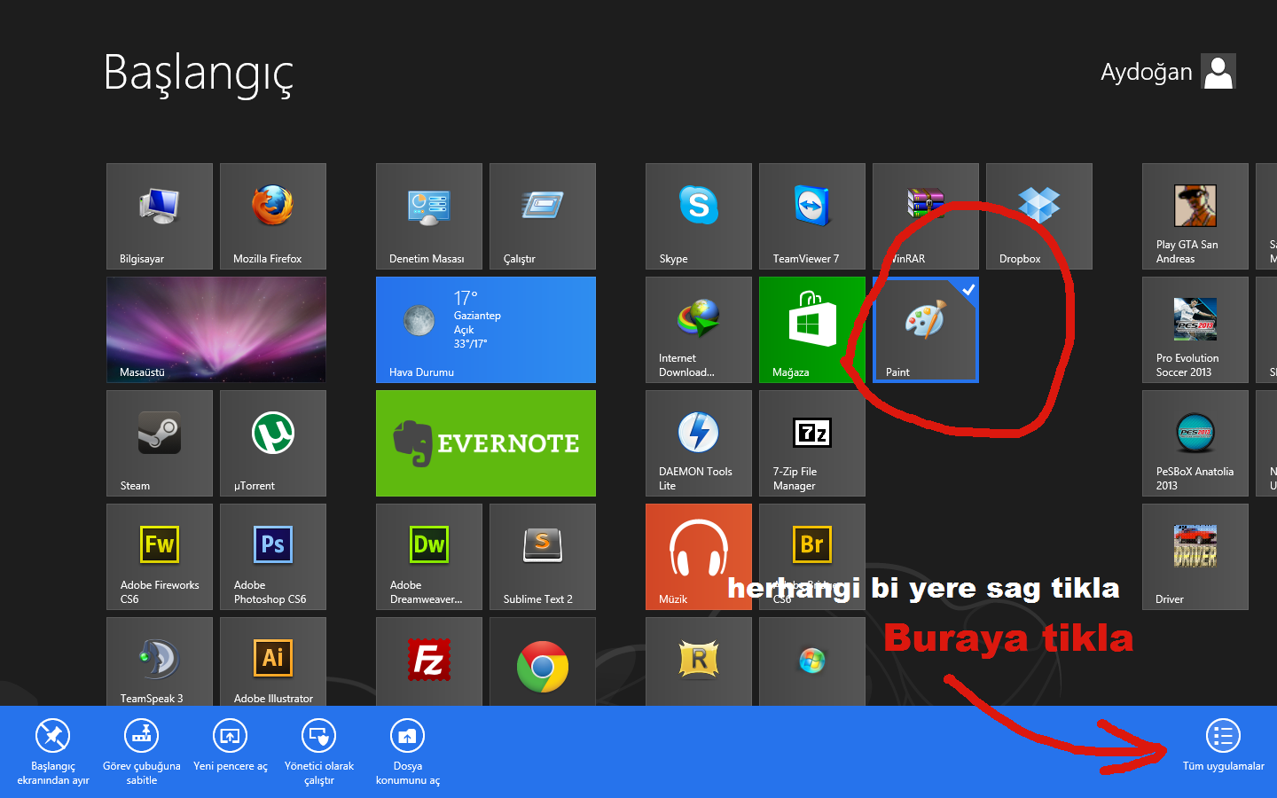This screenshot has height=798, width=1277.
Task: Open the Evernote tile
Action: 486,443
